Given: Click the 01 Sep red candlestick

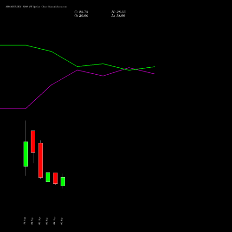Looking at the screenshot, I should tap(33, 142).
